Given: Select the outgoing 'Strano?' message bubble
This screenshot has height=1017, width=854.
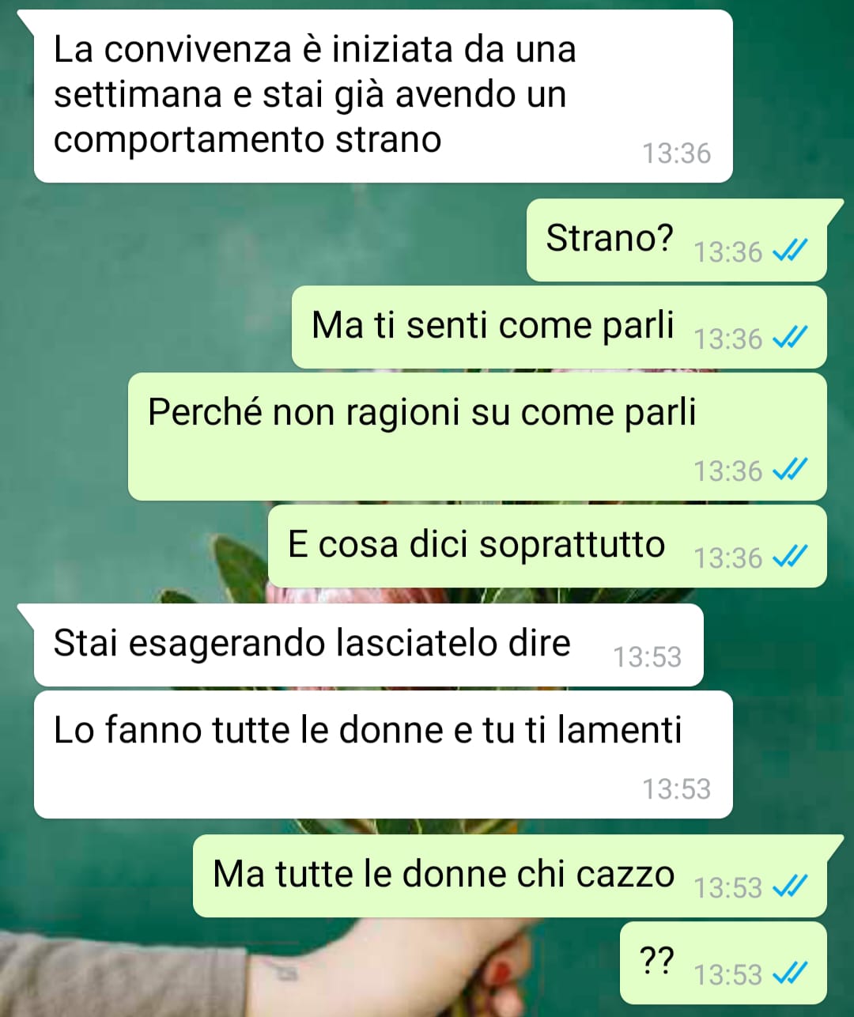Looking at the screenshot, I should tap(677, 240).
